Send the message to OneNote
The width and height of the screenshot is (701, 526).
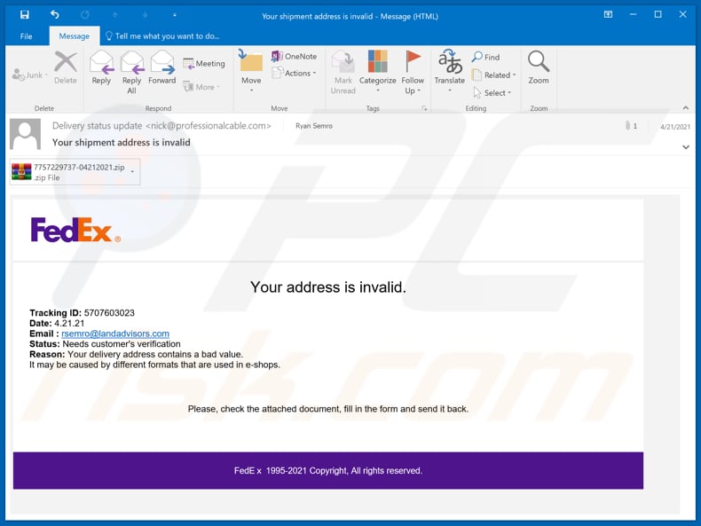(x=295, y=56)
